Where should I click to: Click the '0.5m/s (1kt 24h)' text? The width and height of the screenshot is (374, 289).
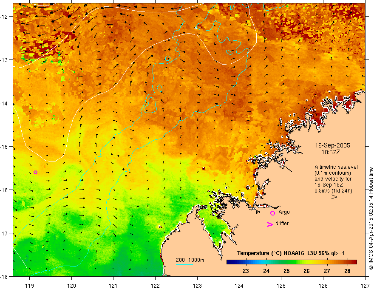click(333, 191)
